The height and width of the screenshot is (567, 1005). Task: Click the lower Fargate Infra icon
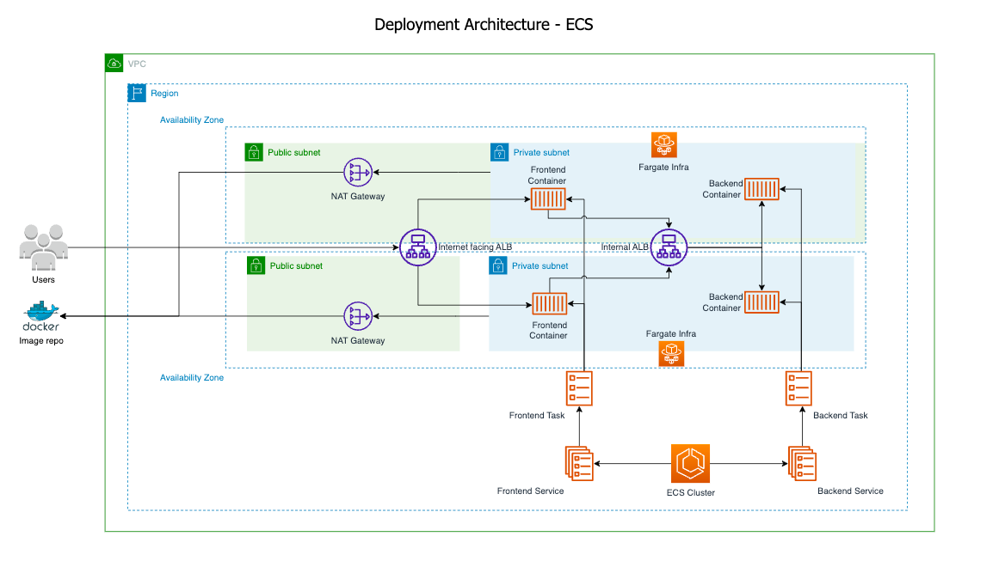point(671,353)
